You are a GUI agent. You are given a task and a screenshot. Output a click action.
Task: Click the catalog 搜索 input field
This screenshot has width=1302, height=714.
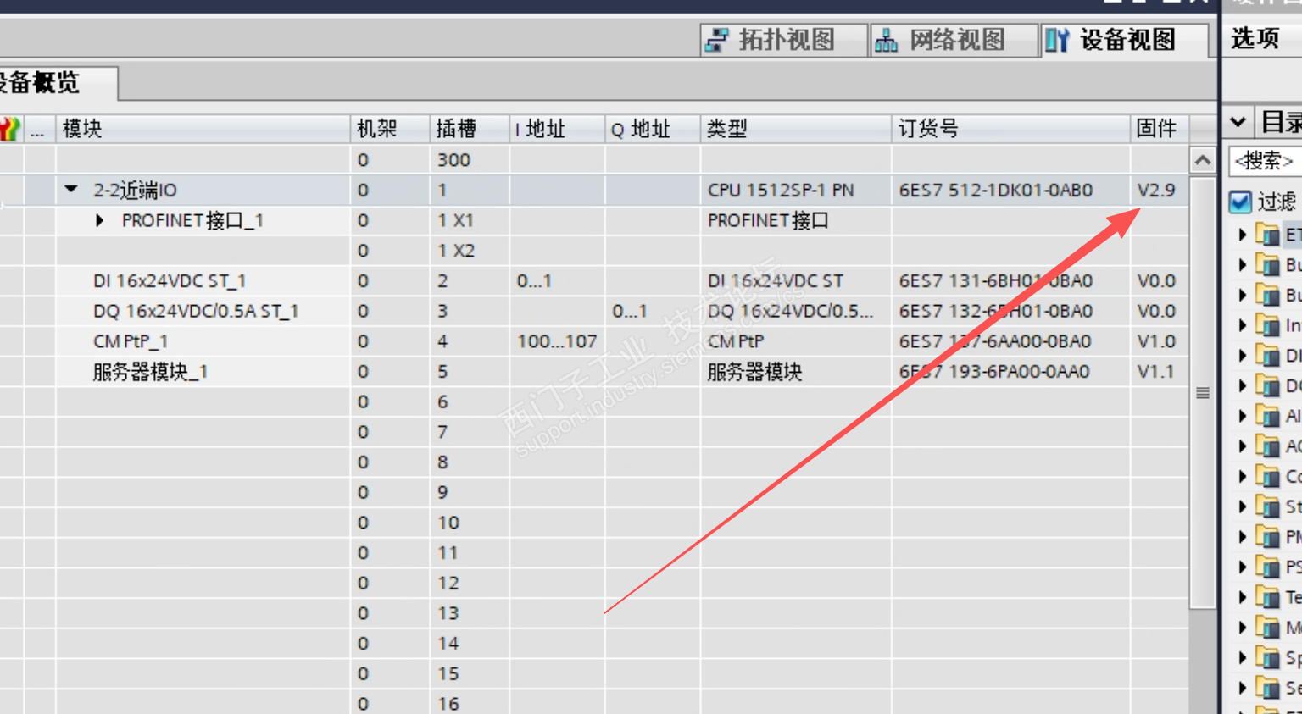pos(1265,160)
